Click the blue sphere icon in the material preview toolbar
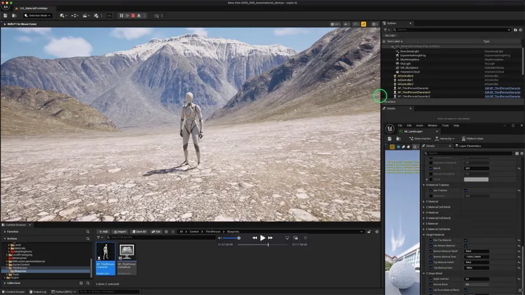This screenshot has width=525, height=295. point(398,146)
